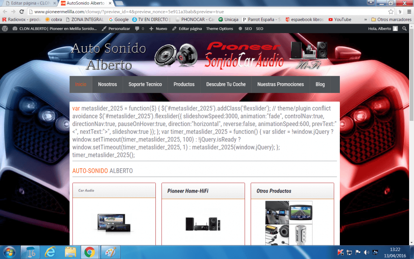
Task: Open Otros marcadores folder
Action: 391,20
